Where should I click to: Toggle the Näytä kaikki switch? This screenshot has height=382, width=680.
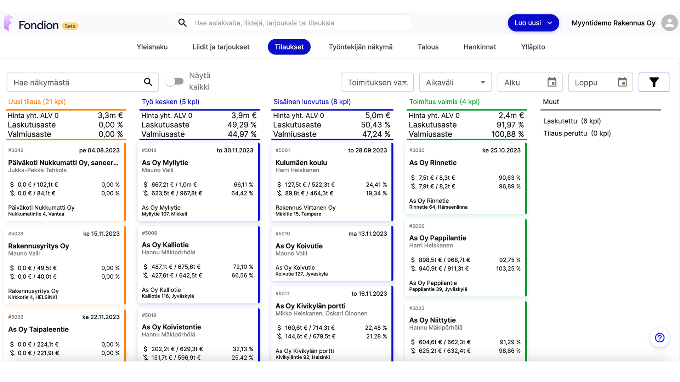(x=175, y=81)
